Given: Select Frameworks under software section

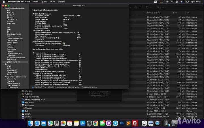Looking at the screenshot, I should coord(11,79).
